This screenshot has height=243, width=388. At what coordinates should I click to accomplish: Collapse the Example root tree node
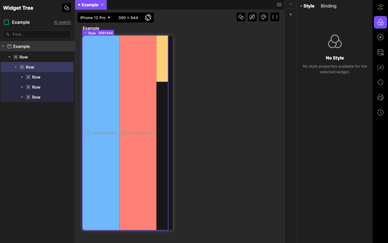pos(3,46)
